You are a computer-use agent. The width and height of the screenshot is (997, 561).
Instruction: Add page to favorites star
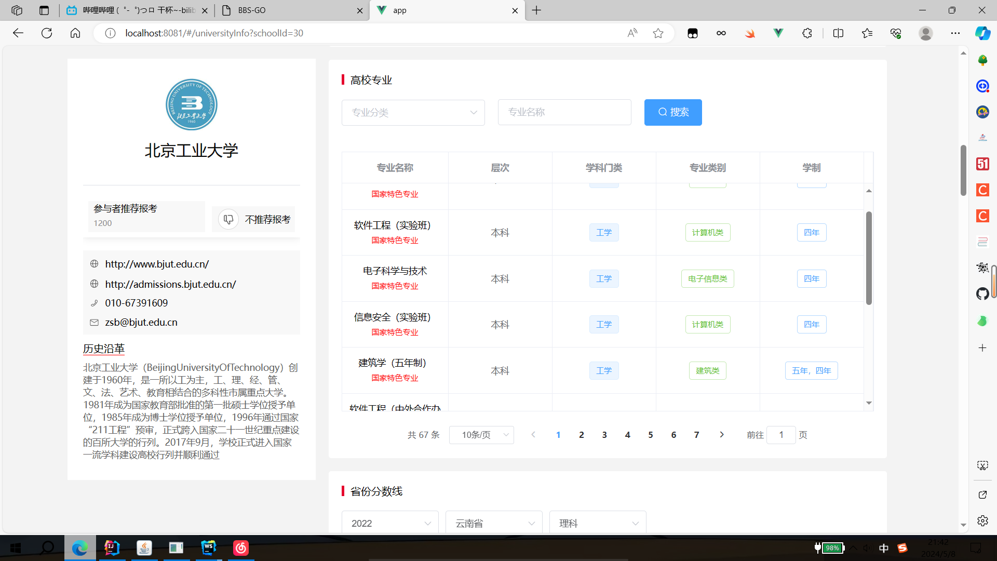(658, 33)
